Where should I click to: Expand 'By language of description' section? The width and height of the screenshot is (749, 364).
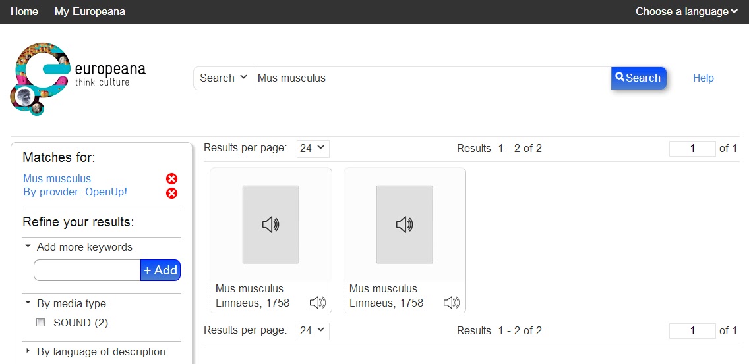[96, 351]
